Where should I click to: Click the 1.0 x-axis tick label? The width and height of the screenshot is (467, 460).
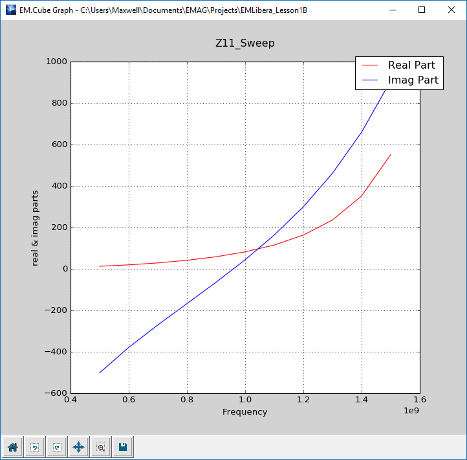(x=245, y=400)
